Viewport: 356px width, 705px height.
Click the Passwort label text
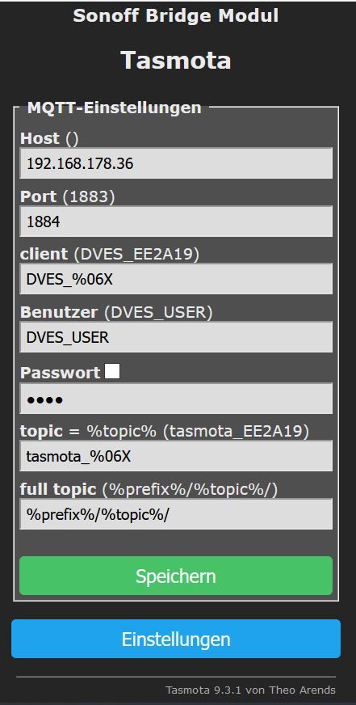61,373
